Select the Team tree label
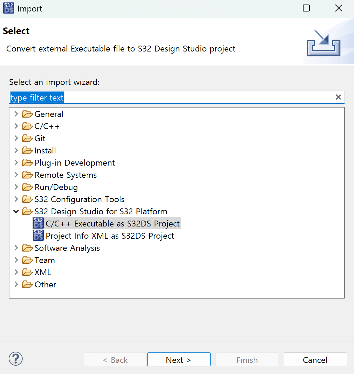Image resolution: width=354 pixels, height=374 pixels. coord(45,260)
